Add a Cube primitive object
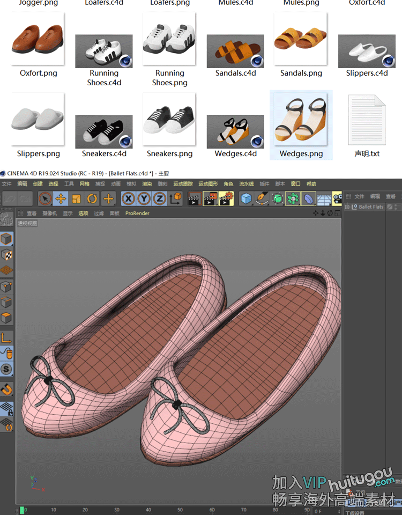This screenshot has height=515, width=402. tap(246, 199)
